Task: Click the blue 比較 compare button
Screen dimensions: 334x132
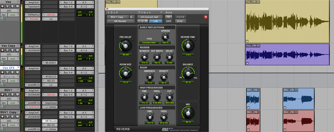Action: click(156, 21)
